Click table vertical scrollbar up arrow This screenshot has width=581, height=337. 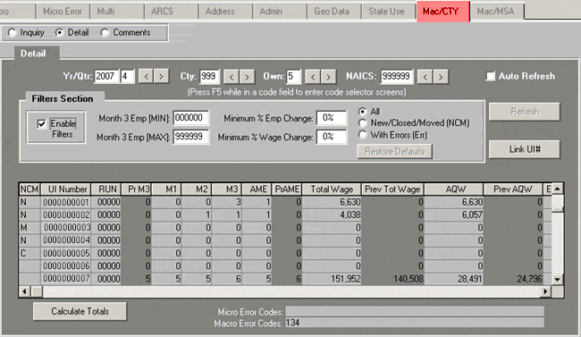tap(557, 190)
